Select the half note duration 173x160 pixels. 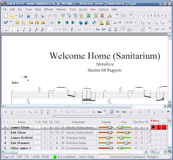point(12,29)
